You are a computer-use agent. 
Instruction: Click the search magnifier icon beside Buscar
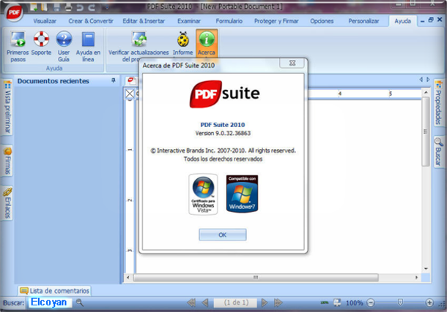(x=80, y=303)
